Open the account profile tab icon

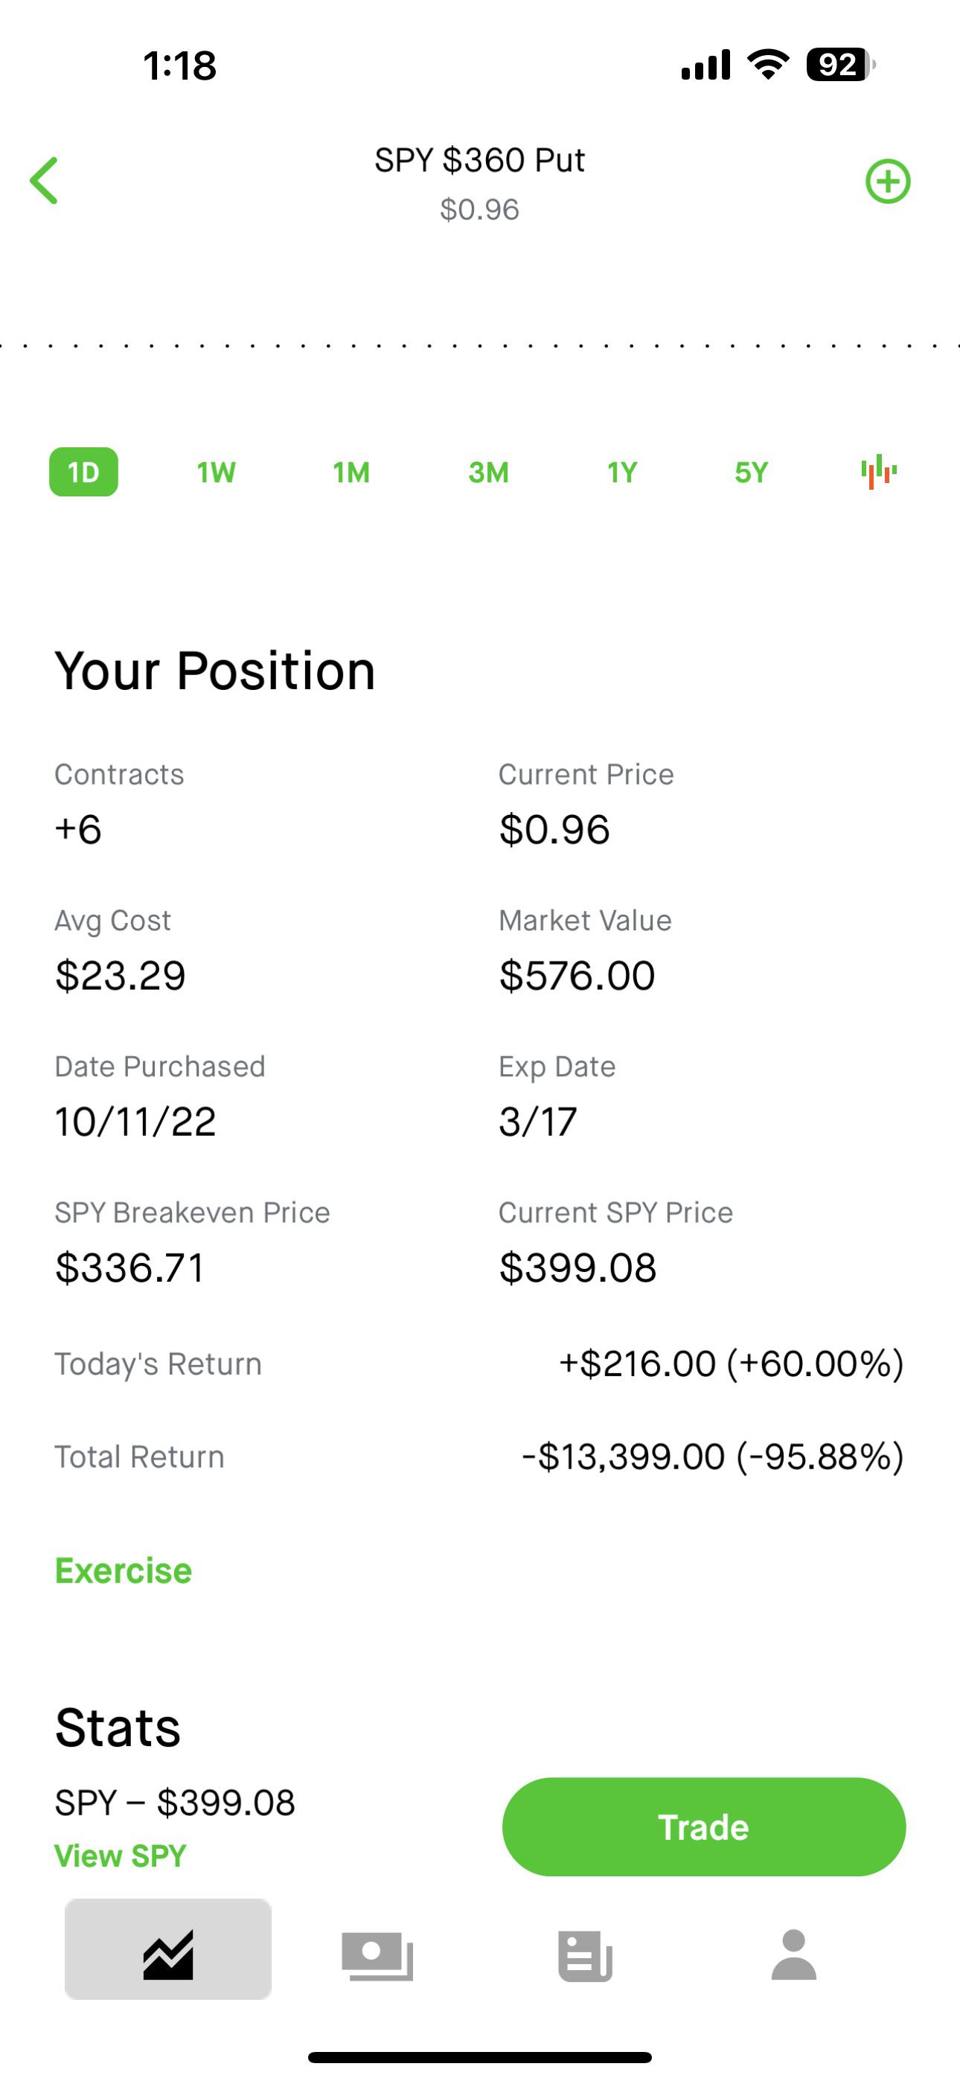(793, 1955)
